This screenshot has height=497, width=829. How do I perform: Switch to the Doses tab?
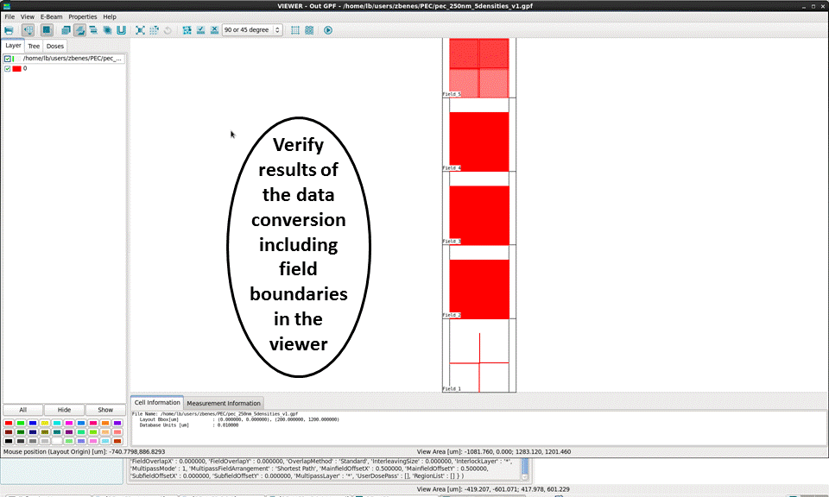tap(55, 46)
